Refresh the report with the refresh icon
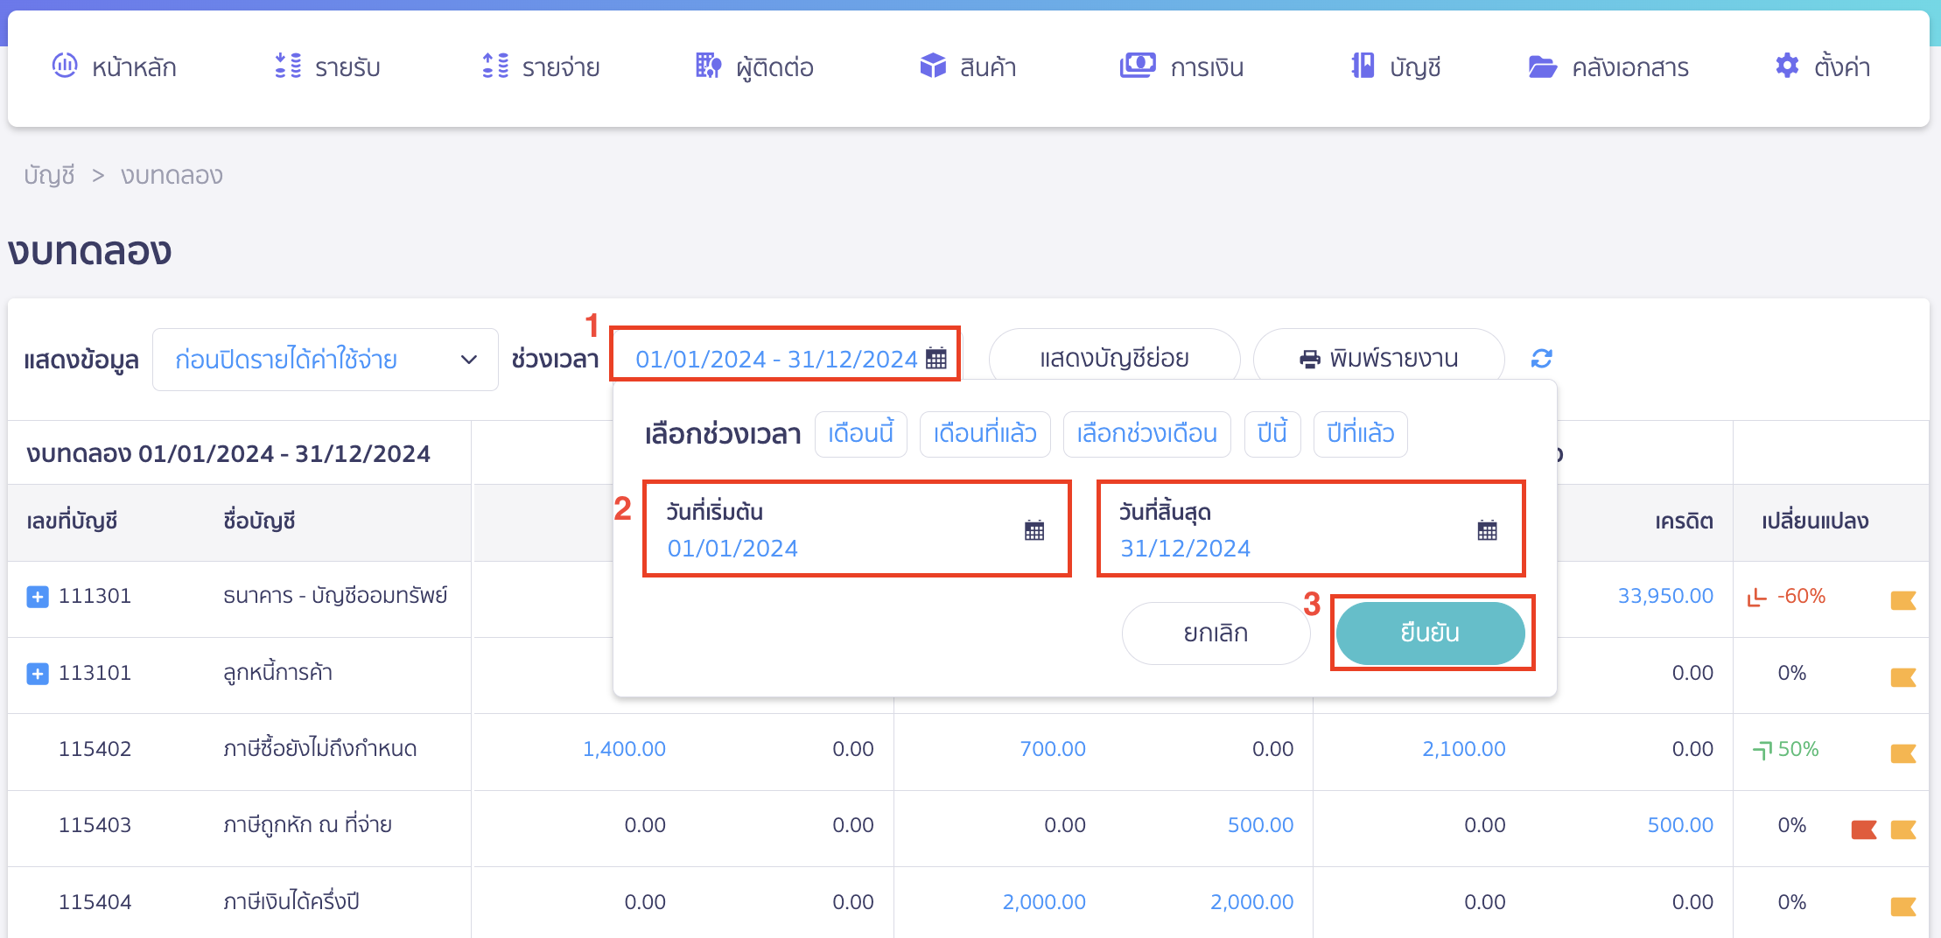The image size is (1941, 938). 1541,358
